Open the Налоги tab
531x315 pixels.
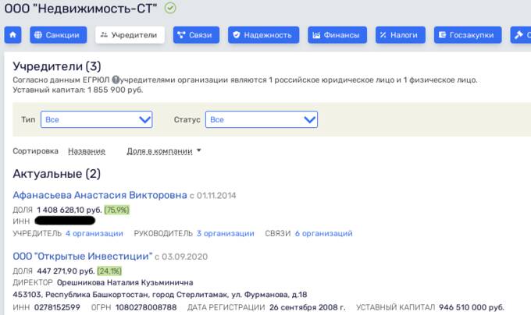pyautogui.click(x=400, y=35)
